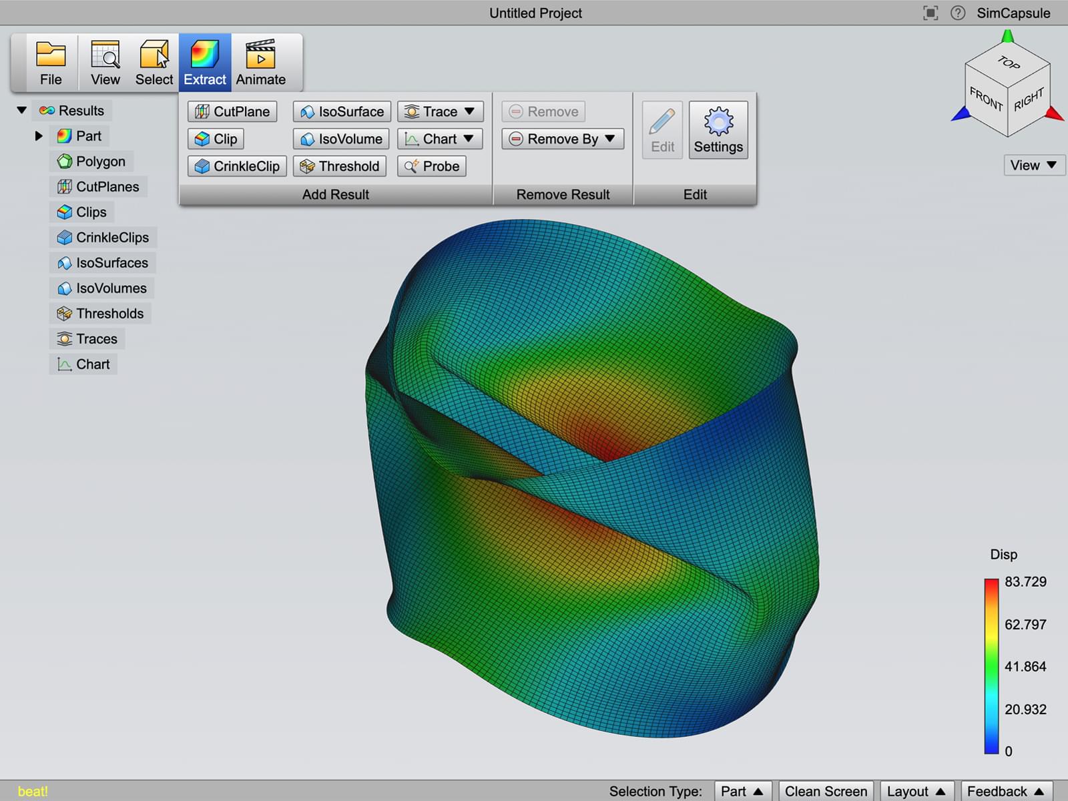Click the FRONT face of view cube
Screen dimensions: 1068x801
click(986, 99)
